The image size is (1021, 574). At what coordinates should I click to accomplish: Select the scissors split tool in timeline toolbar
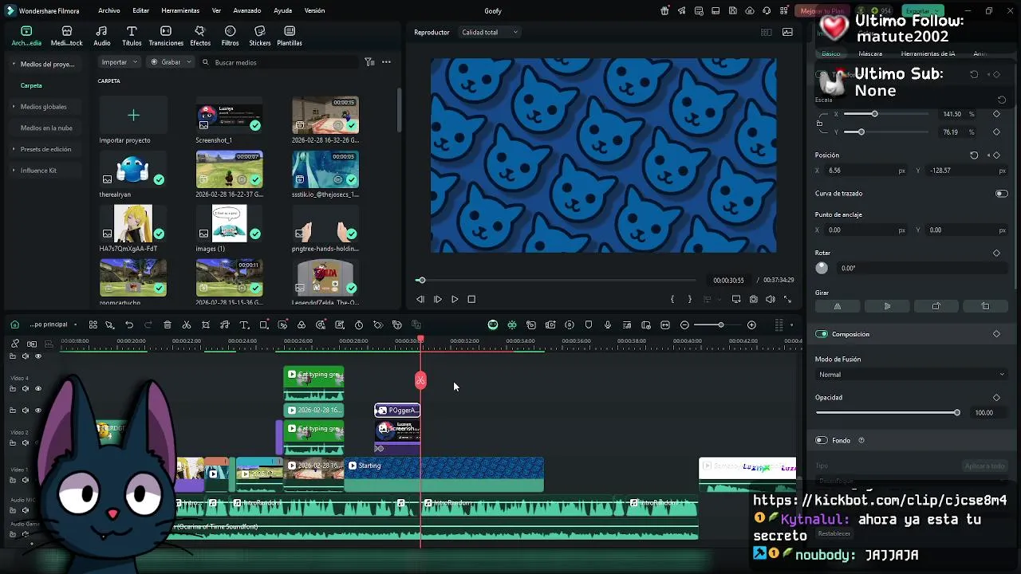coord(187,325)
